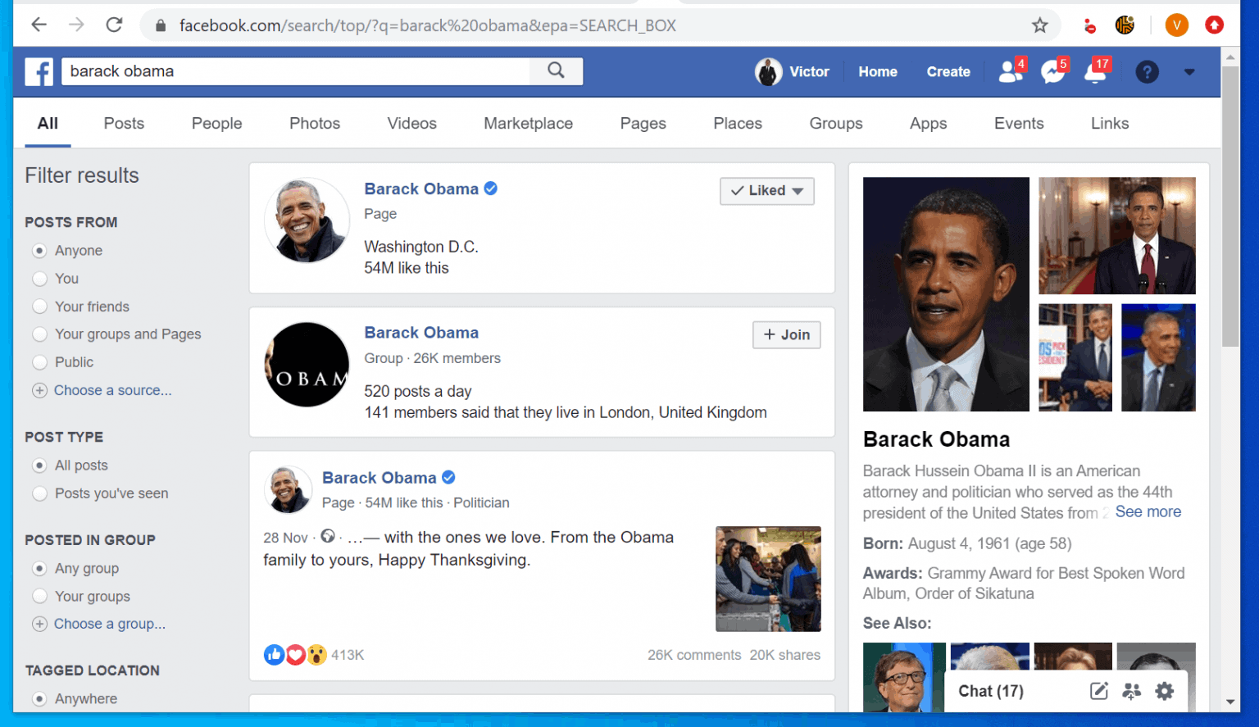The height and width of the screenshot is (727, 1259).
Task: Open the Marketplace tab
Action: (x=528, y=124)
